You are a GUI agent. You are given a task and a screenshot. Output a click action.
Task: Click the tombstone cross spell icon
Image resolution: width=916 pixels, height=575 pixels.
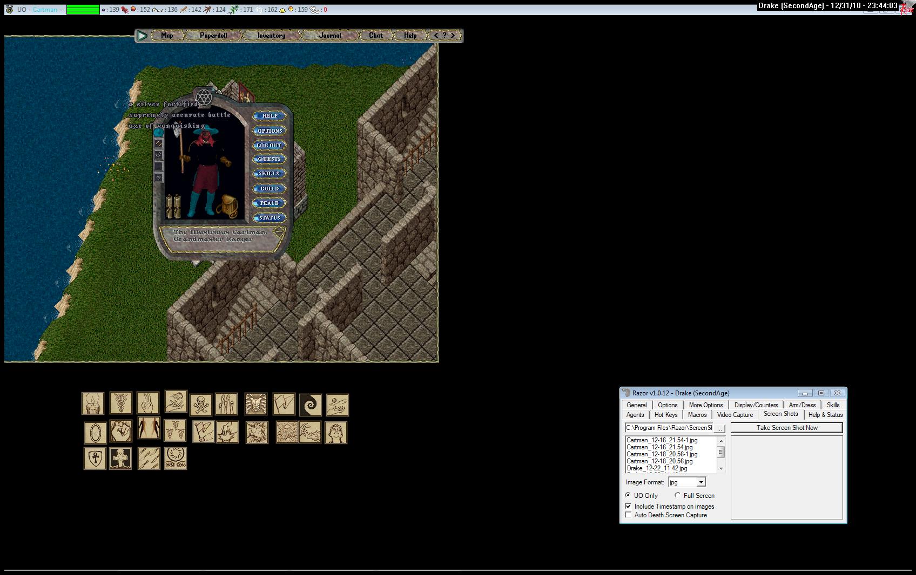click(120, 458)
